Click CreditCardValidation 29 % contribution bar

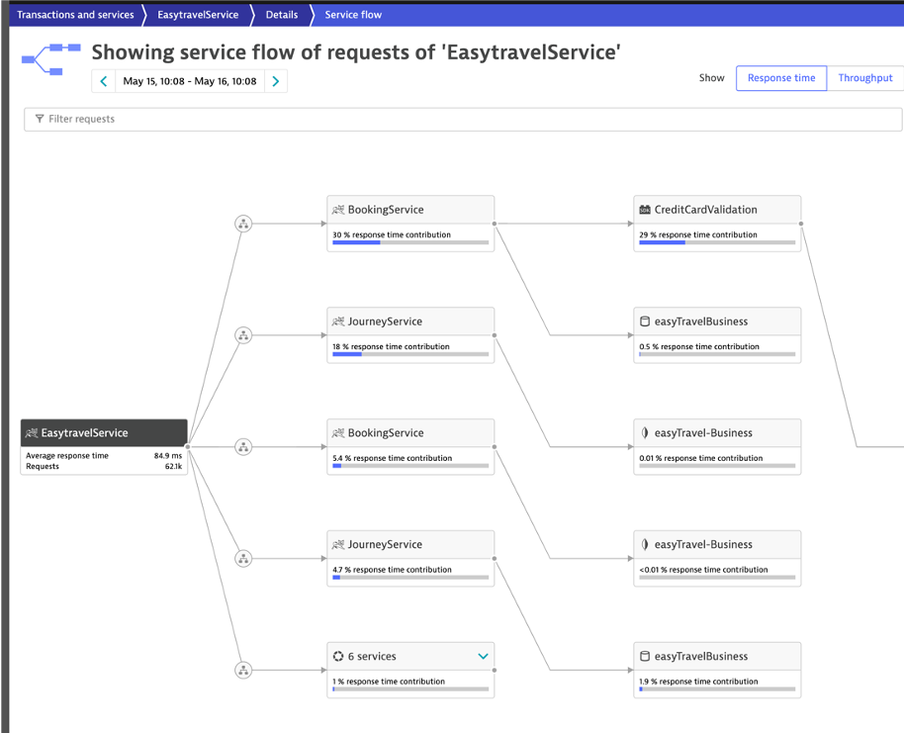[717, 242]
